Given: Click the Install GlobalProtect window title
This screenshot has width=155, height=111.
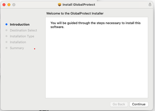Looking at the screenshot, I should pos(79,5).
